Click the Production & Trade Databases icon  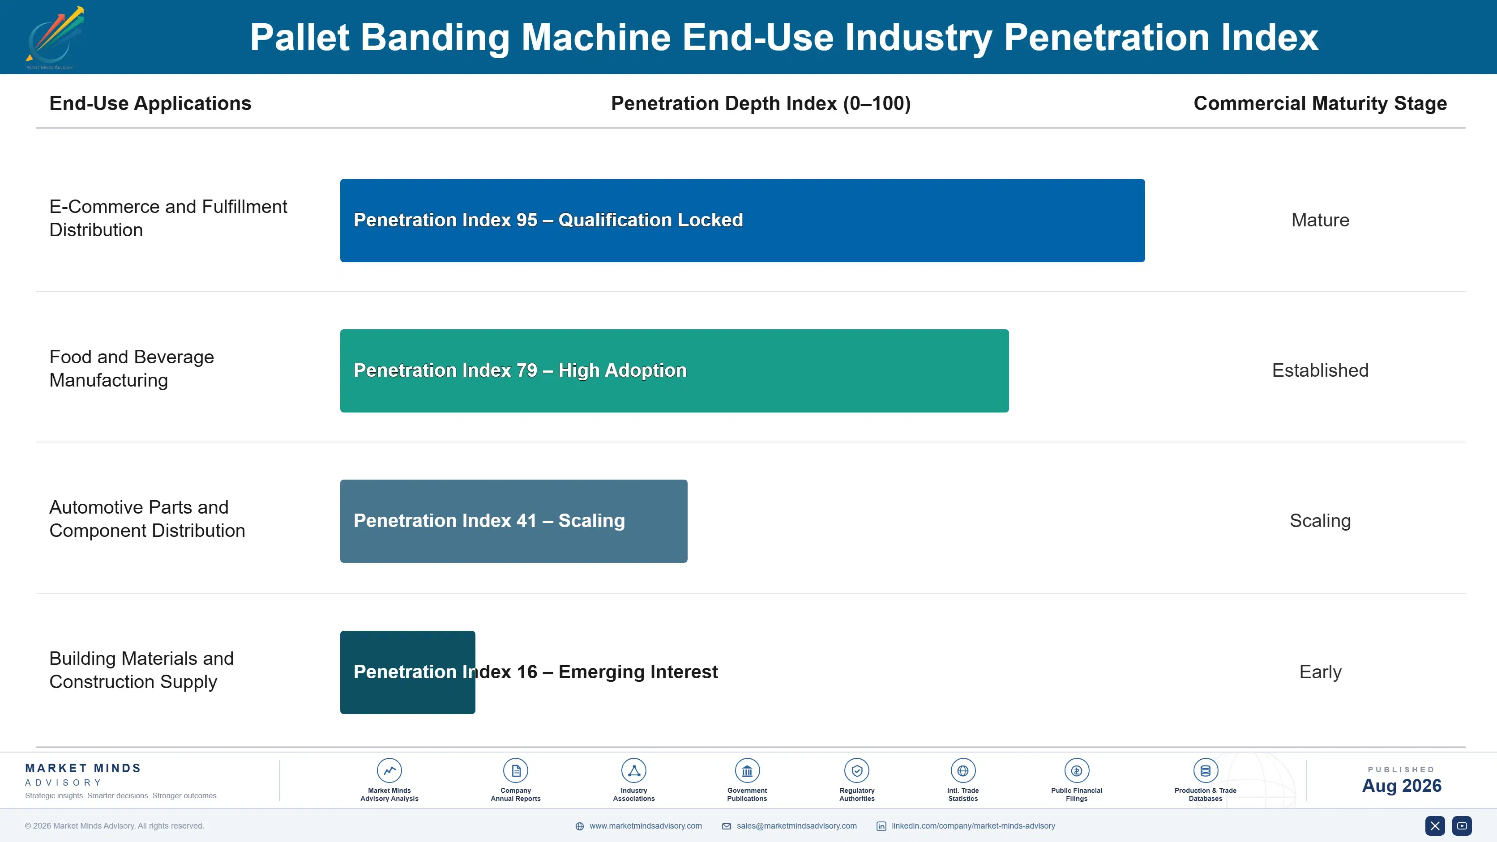tap(1205, 770)
